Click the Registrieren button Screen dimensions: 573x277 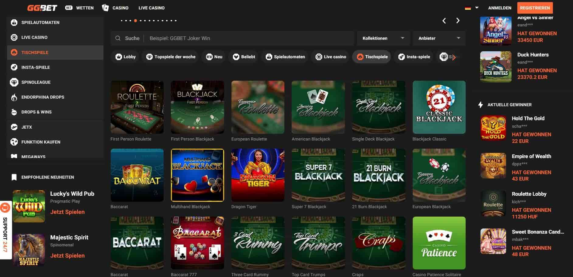point(535,8)
